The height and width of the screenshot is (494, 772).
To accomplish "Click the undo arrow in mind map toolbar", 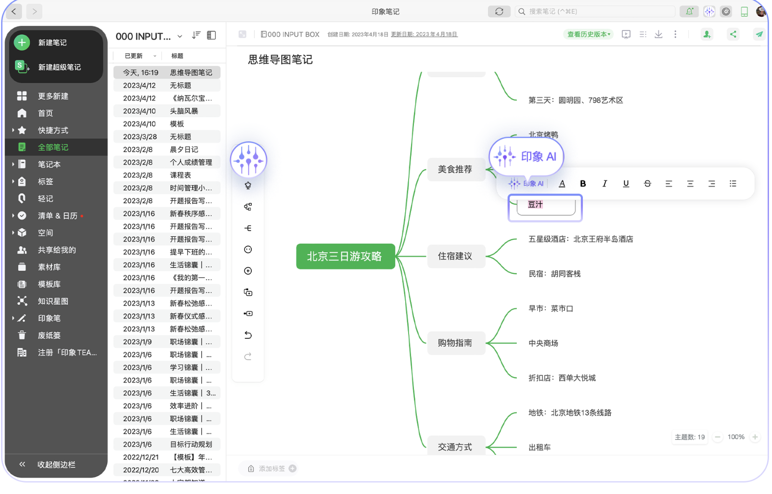I will pyautogui.click(x=248, y=335).
